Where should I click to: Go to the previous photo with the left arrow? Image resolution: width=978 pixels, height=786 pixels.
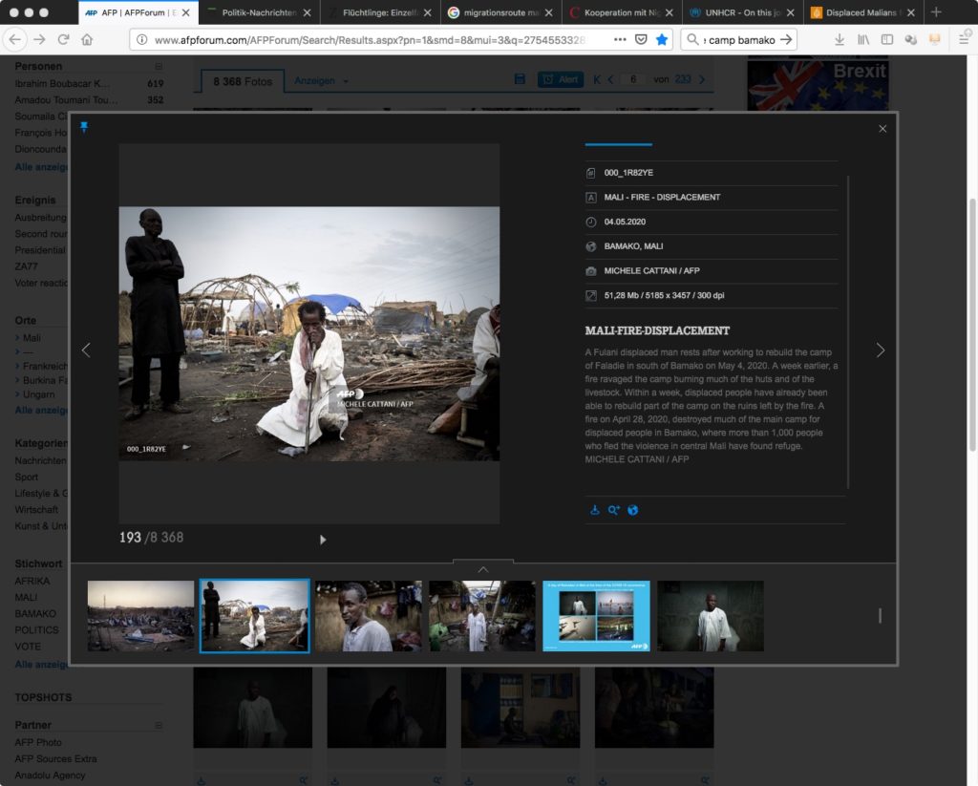coord(86,351)
